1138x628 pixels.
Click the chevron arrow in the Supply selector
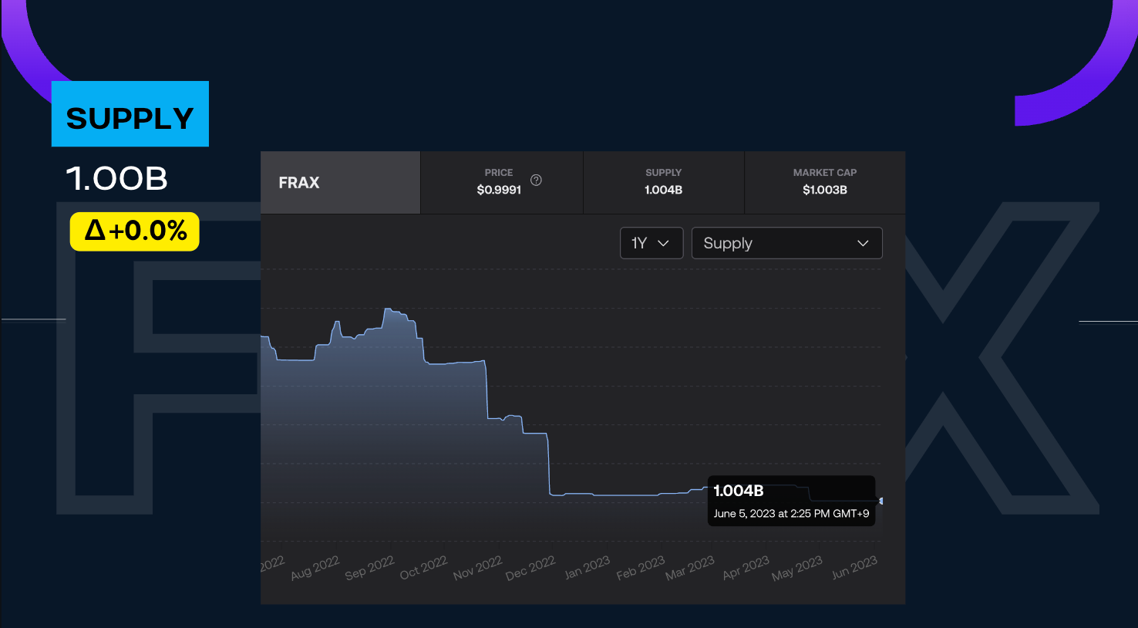tap(863, 243)
